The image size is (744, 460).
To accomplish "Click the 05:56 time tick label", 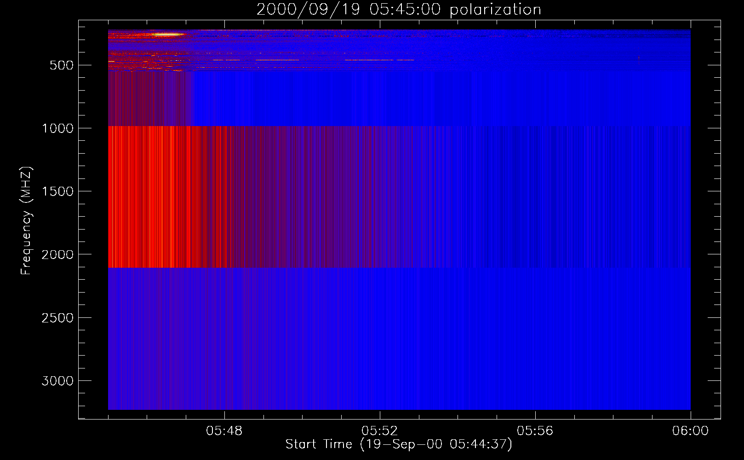I will tap(535, 431).
